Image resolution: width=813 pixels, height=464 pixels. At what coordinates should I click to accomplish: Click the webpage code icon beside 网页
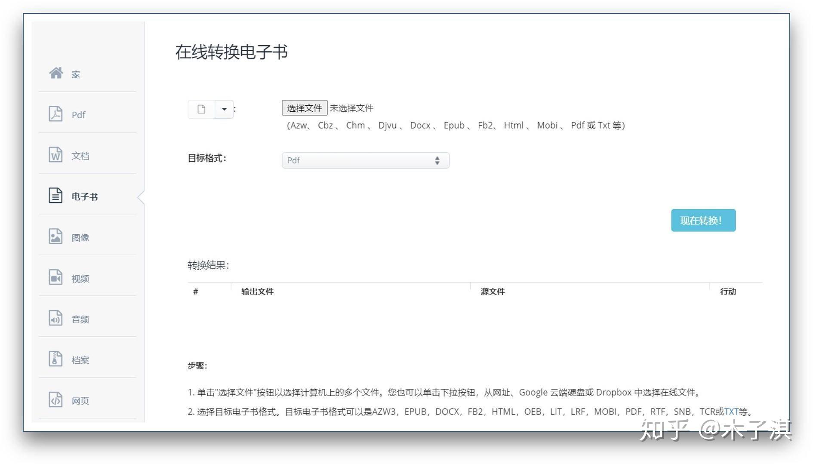pyautogui.click(x=55, y=400)
